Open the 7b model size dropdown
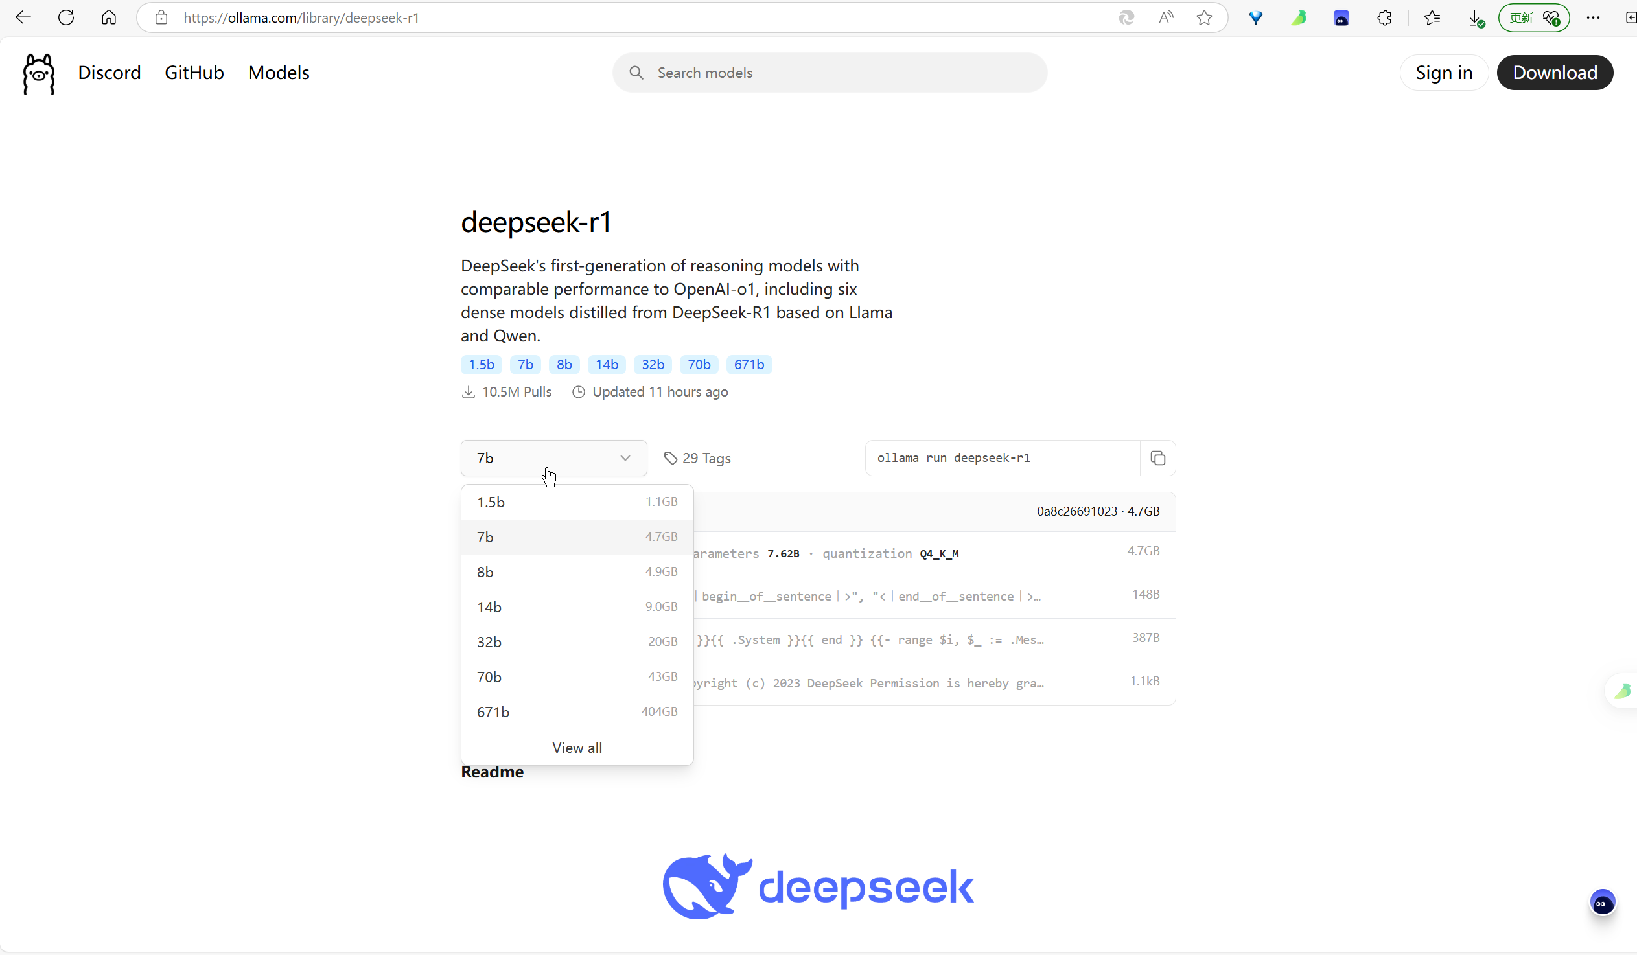Image resolution: width=1637 pixels, height=955 pixels. 553,458
